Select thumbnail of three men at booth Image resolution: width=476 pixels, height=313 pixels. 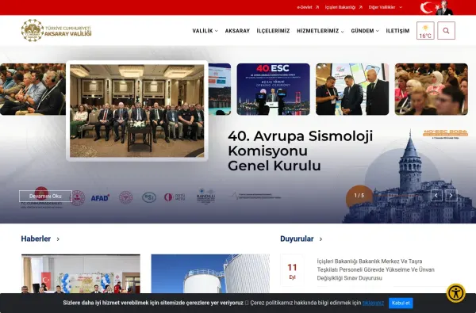point(352,90)
